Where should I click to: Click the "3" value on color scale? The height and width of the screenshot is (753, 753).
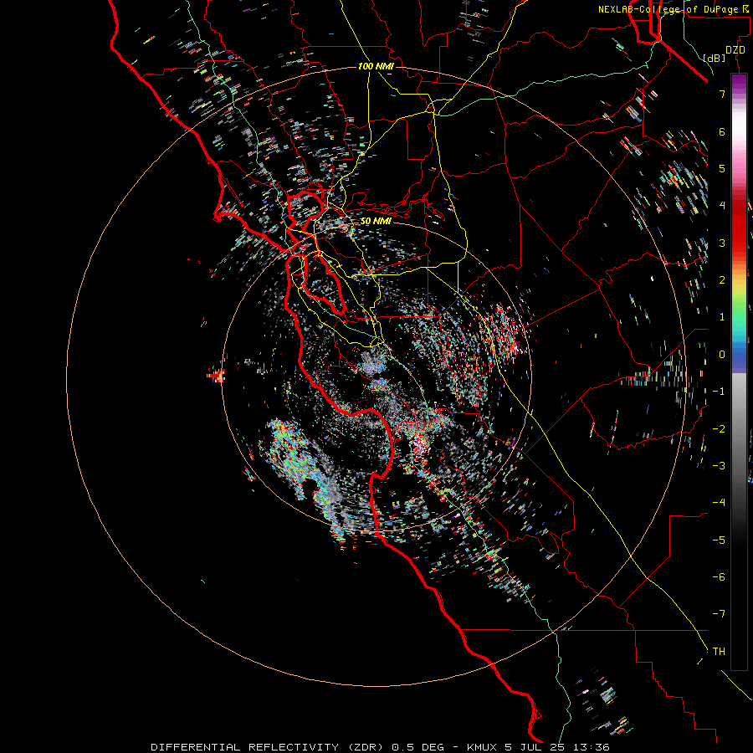click(722, 243)
